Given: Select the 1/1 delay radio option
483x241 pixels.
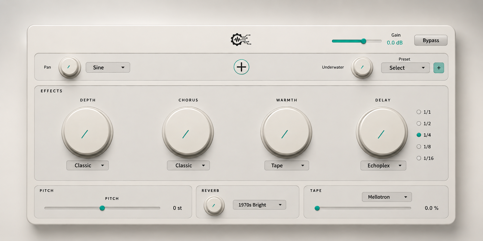Looking at the screenshot, I should [x=423, y=112].
